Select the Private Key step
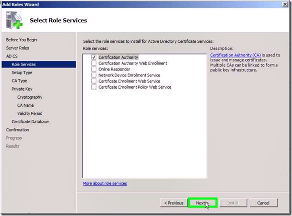 (22, 89)
